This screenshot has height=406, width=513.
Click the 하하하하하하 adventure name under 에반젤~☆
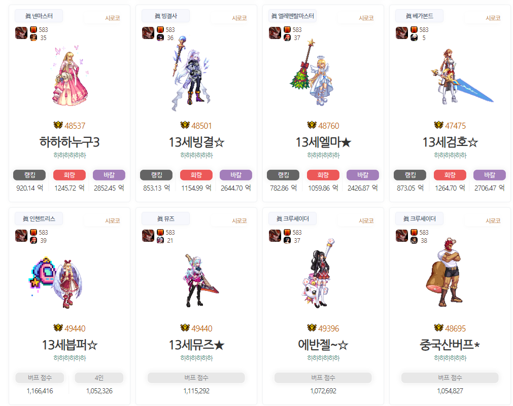[x=323, y=358]
